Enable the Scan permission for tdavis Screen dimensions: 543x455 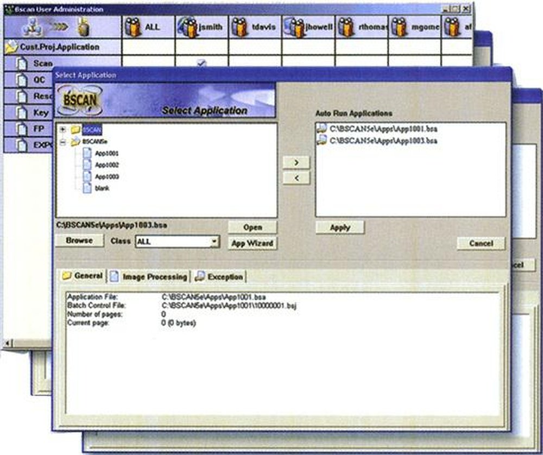253,63
